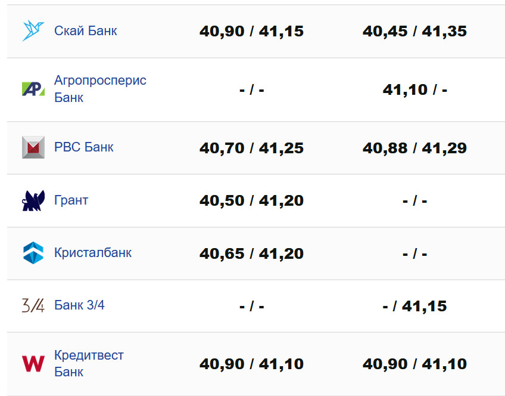
Task: Open the Кристалбанк link
Action: click(92, 253)
